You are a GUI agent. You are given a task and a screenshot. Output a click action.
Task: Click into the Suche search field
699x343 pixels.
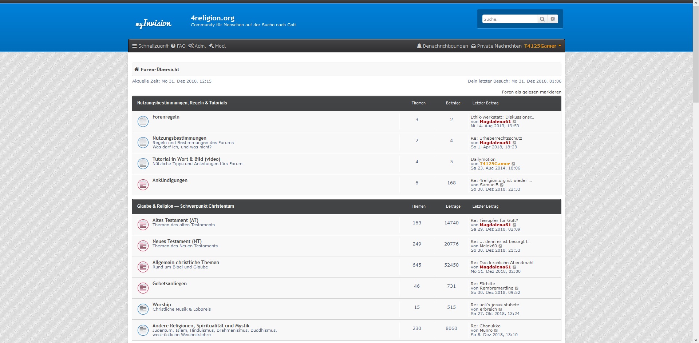[x=509, y=19]
